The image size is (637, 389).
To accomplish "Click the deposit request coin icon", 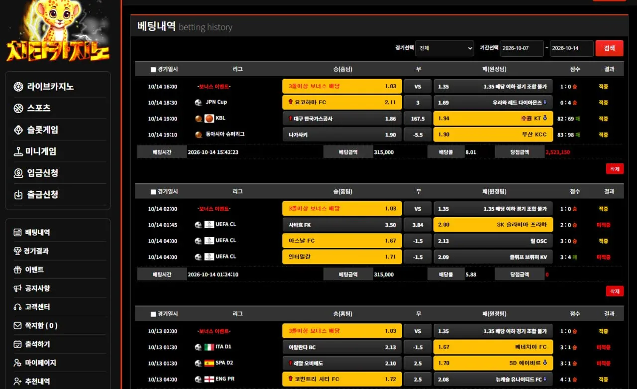I will (x=18, y=173).
